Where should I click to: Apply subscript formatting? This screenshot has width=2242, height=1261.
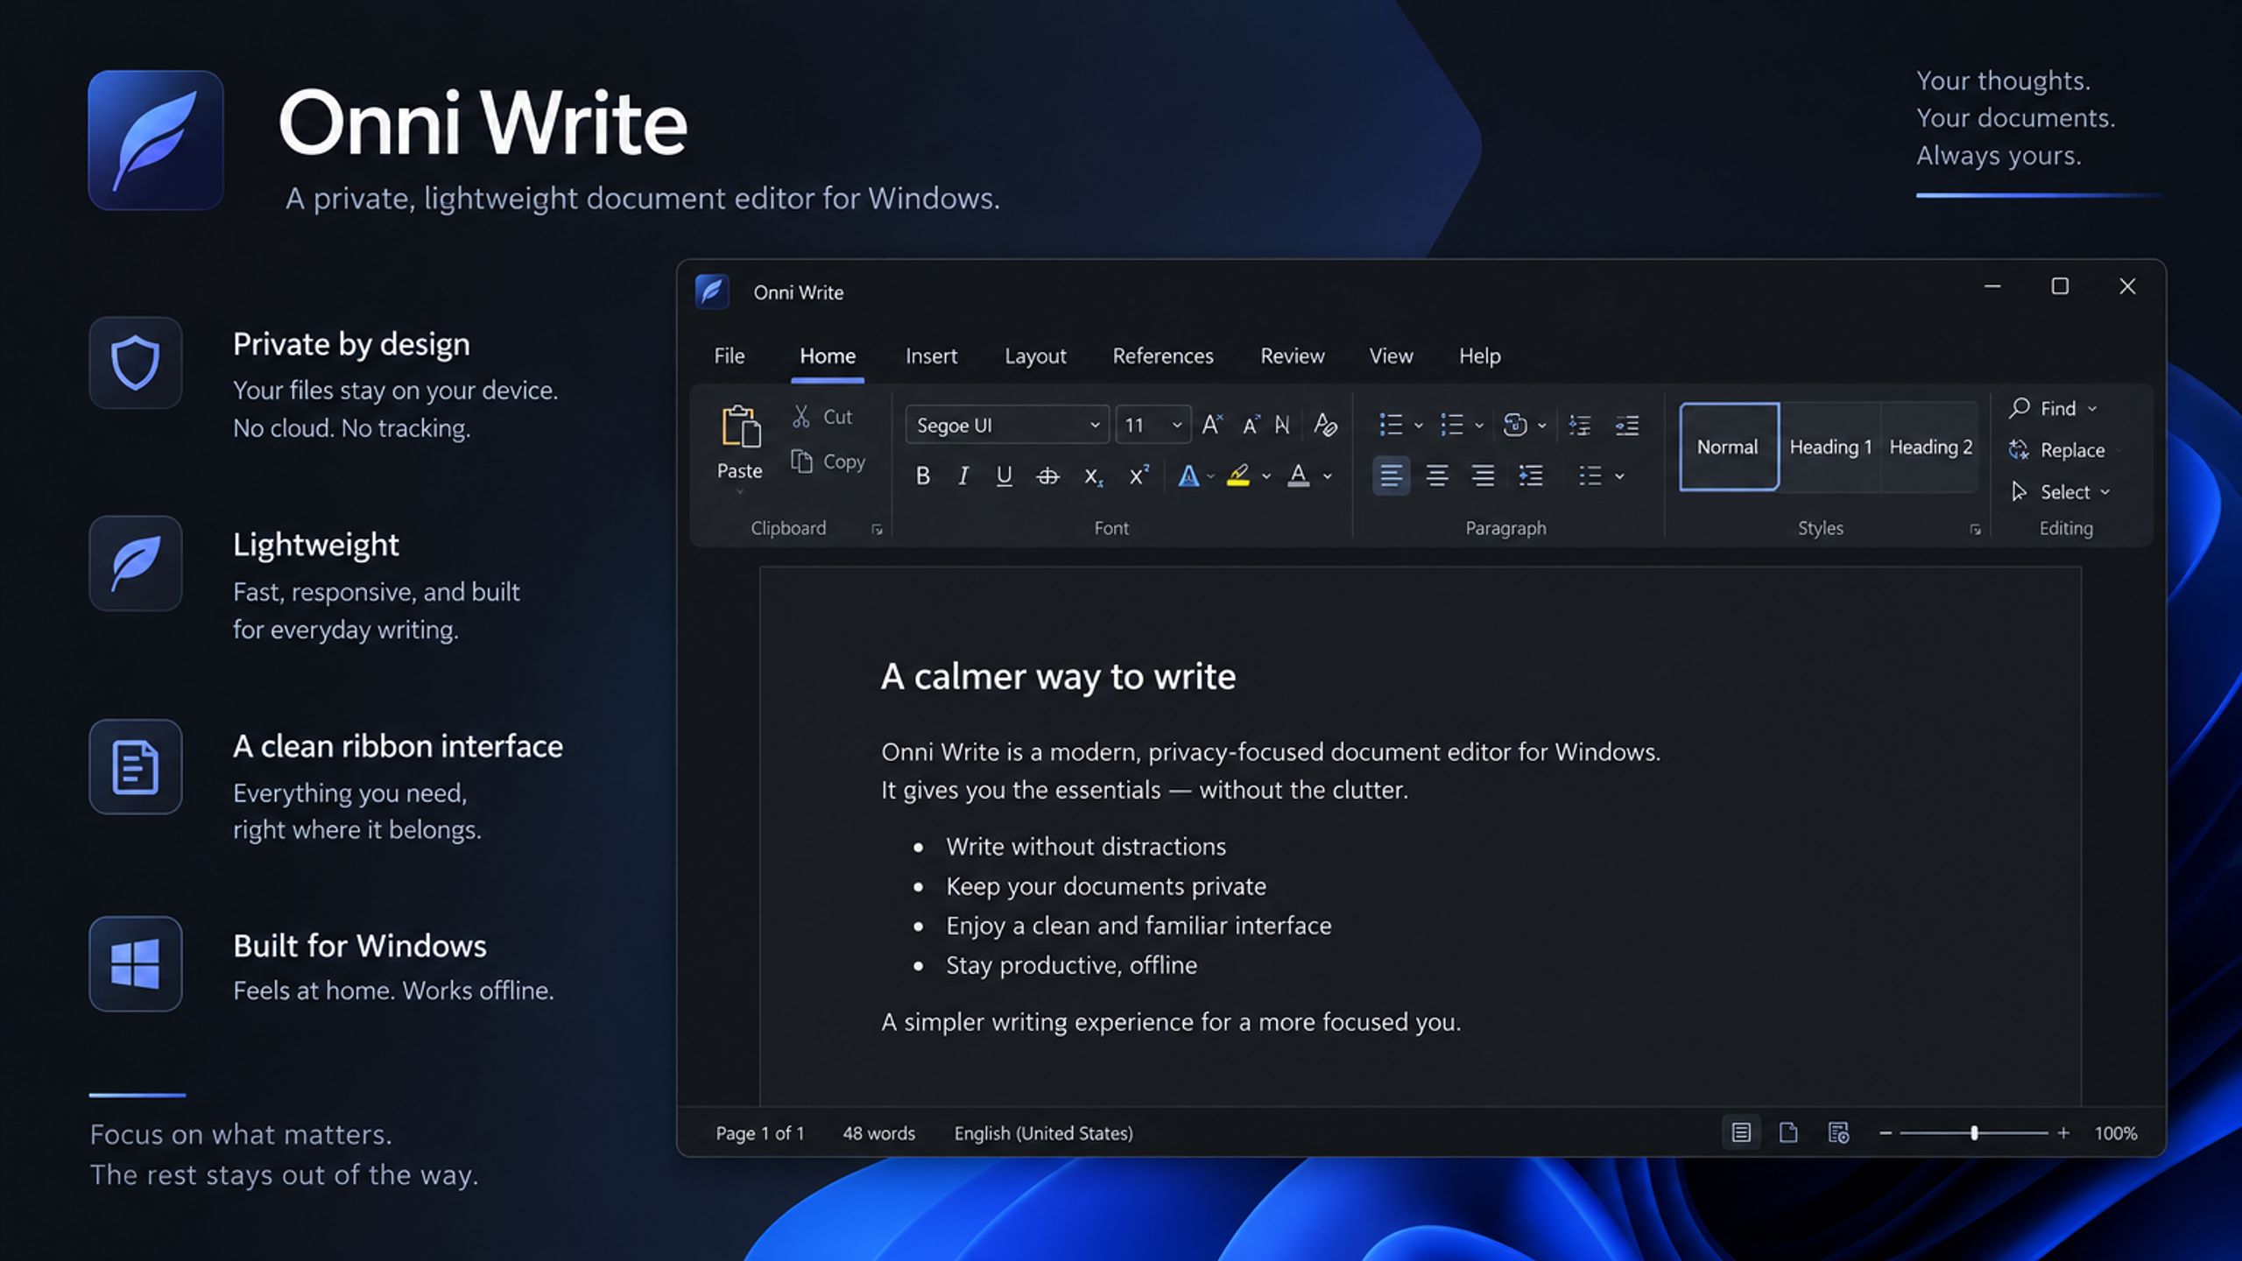point(1093,476)
